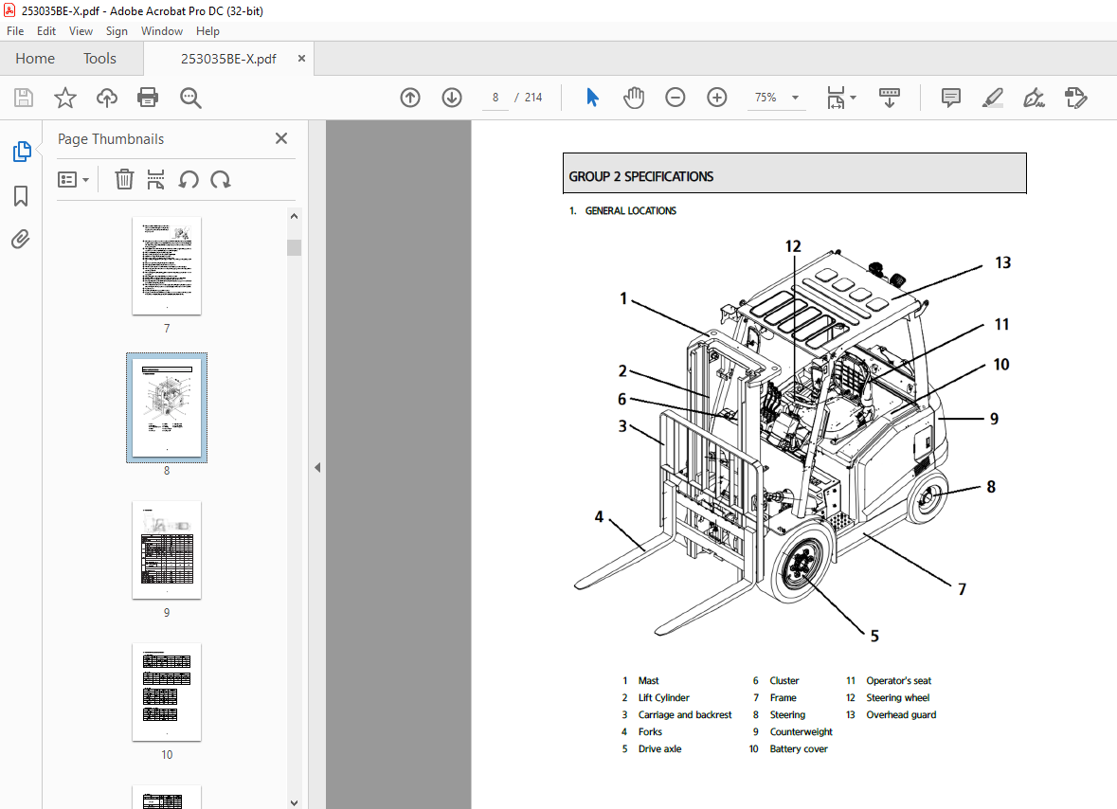This screenshot has width=1117, height=809.
Task: Click the Lift Cylinder legend entry
Action: coord(663,698)
